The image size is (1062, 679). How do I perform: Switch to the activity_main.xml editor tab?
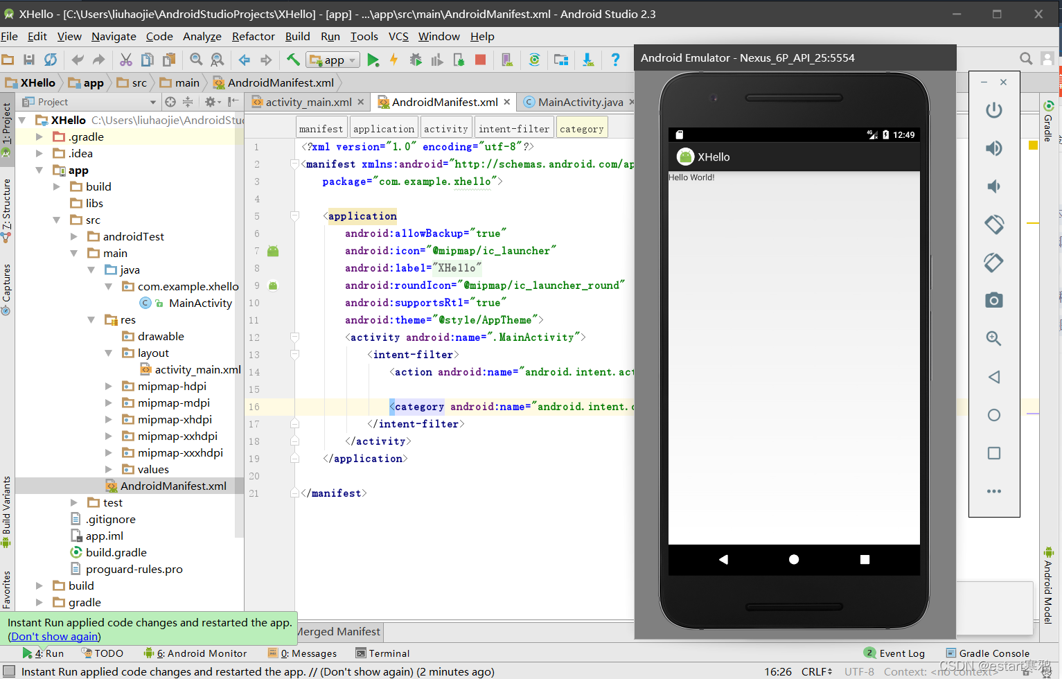coord(308,102)
